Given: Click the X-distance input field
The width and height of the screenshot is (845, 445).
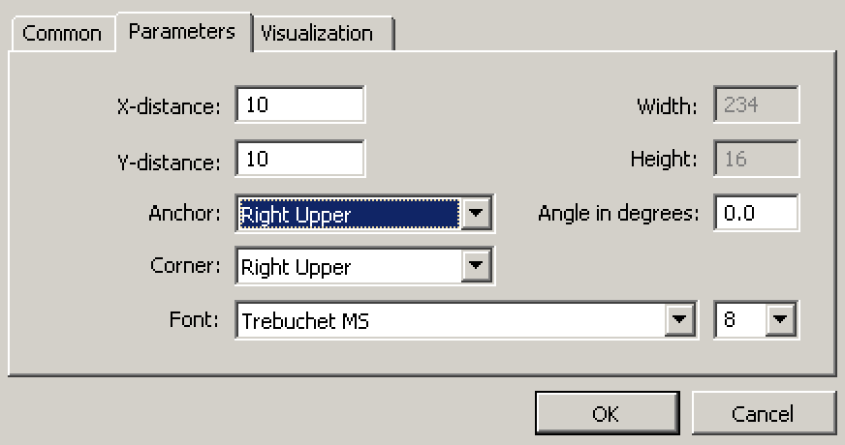Looking at the screenshot, I should point(299,105).
